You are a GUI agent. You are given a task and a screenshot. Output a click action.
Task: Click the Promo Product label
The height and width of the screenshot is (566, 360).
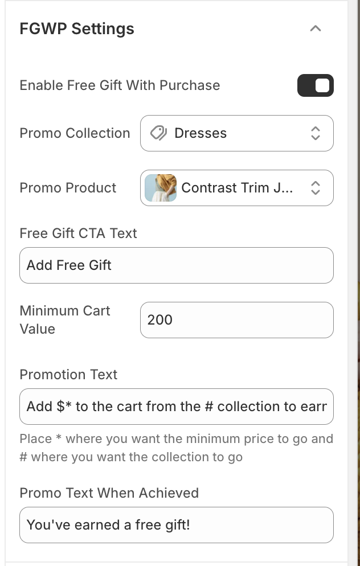click(68, 188)
